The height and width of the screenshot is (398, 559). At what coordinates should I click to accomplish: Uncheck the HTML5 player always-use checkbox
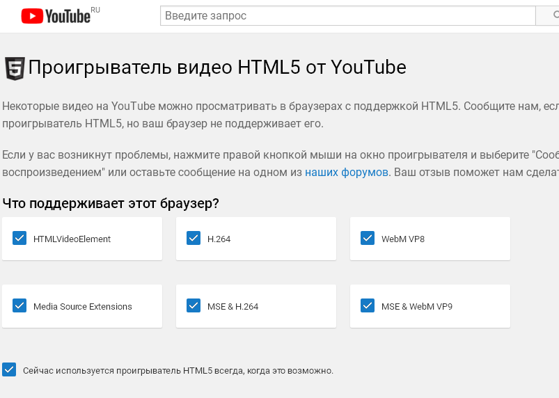click(9, 369)
